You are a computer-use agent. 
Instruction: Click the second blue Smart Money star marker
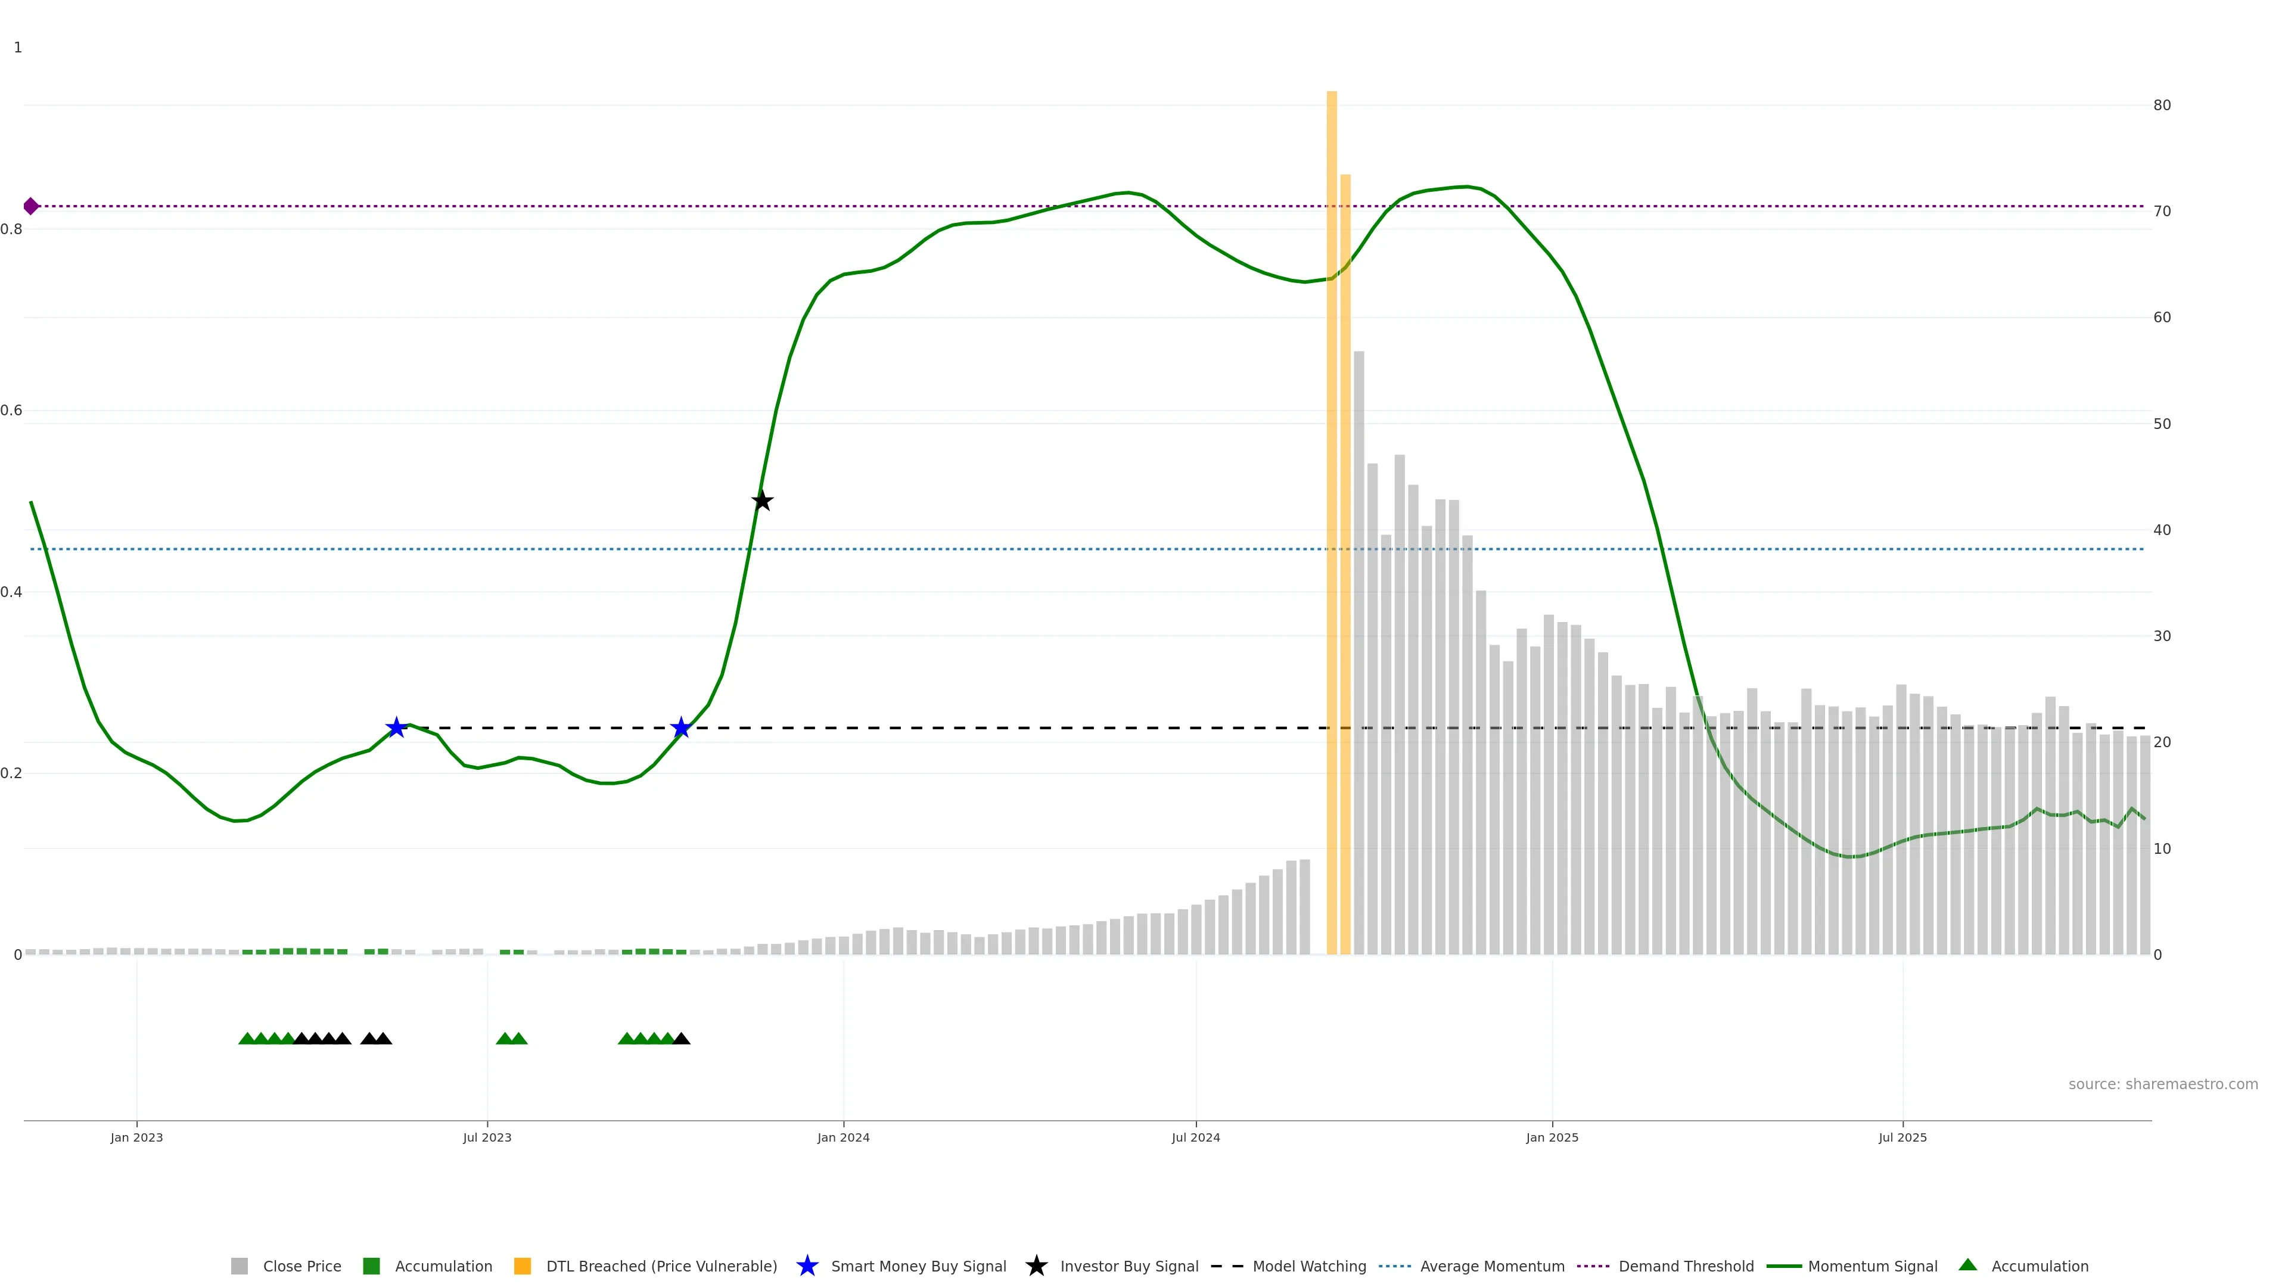[681, 728]
